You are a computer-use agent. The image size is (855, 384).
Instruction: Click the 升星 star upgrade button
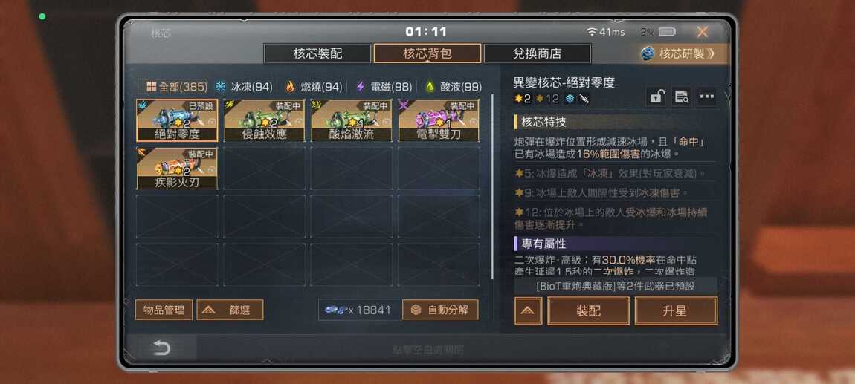pos(676,311)
